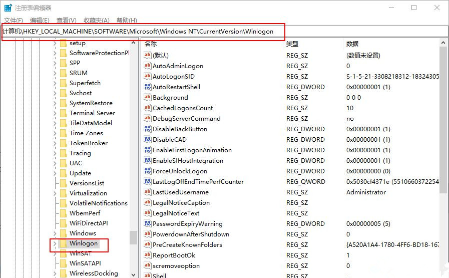Screen dimensions: 449x278
Task: Click the AutoRestartShell DWORD value icon
Action: pos(148,87)
